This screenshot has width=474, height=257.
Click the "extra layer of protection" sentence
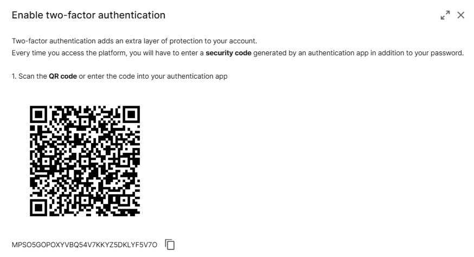(x=184, y=41)
